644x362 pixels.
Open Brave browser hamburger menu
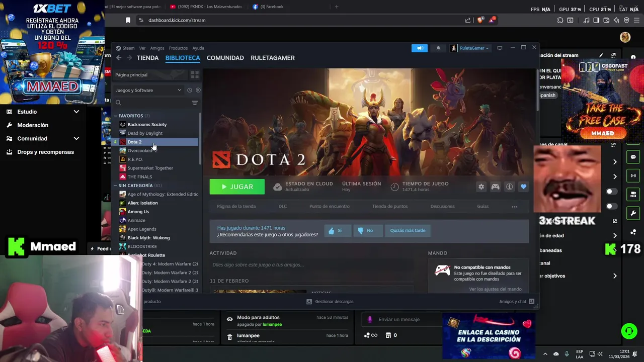click(636, 20)
